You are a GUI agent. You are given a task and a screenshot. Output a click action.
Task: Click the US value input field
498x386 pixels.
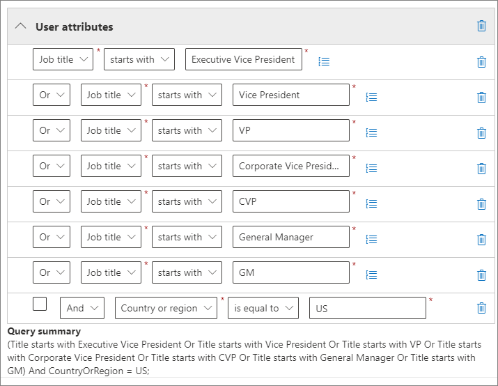pos(367,308)
